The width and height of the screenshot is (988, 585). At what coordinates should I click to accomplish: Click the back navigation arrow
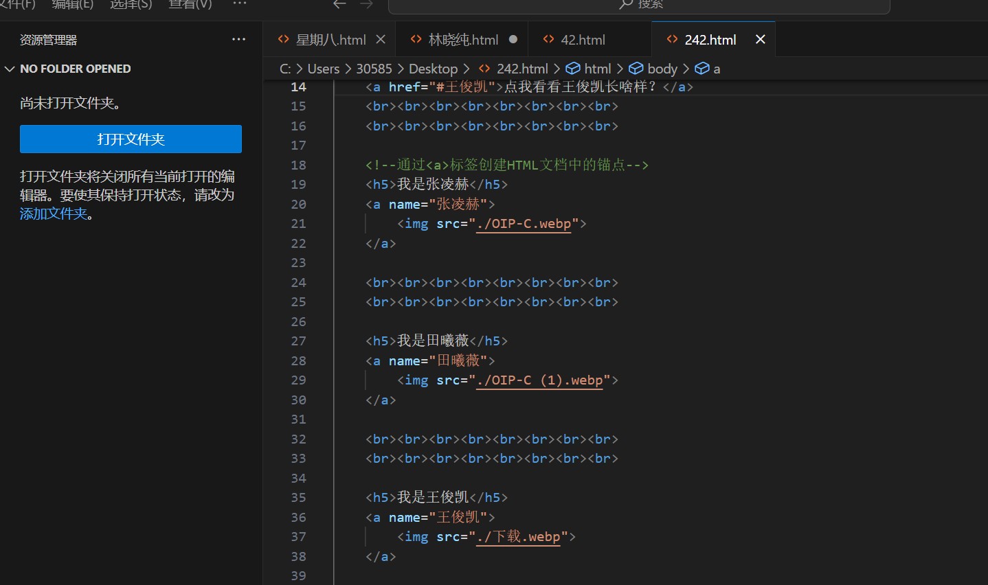[x=339, y=4]
